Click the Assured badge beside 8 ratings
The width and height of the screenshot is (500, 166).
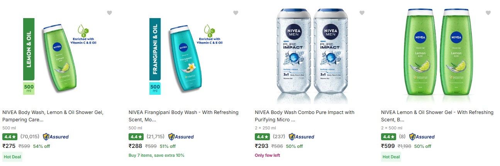422,137
